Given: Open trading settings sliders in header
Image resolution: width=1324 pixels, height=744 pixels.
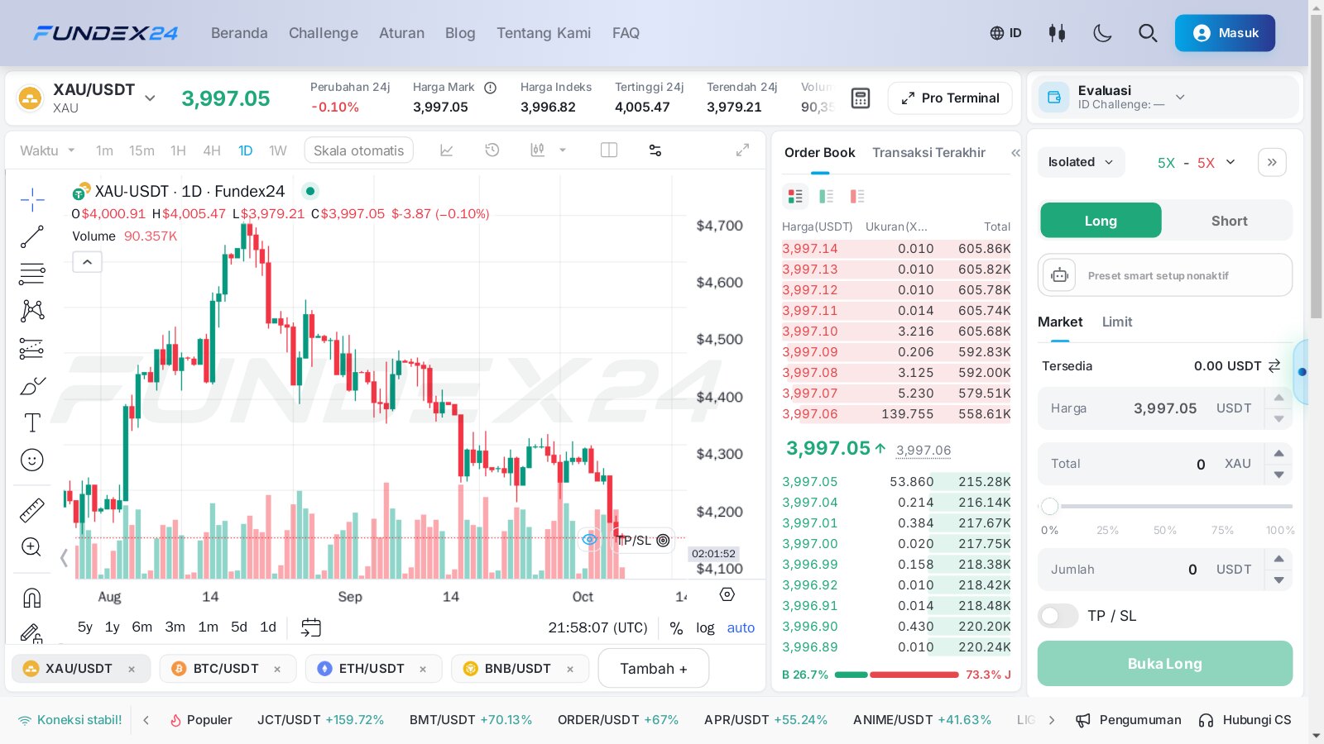Looking at the screenshot, I should pyautogui.click(x=1057, y=33).
